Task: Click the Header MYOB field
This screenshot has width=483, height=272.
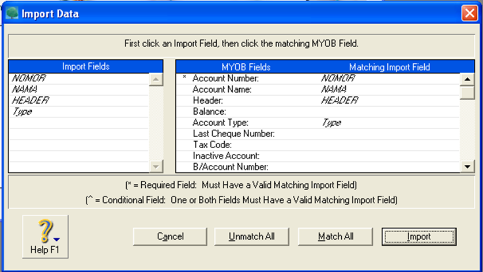Action: [x=208, y=100]
